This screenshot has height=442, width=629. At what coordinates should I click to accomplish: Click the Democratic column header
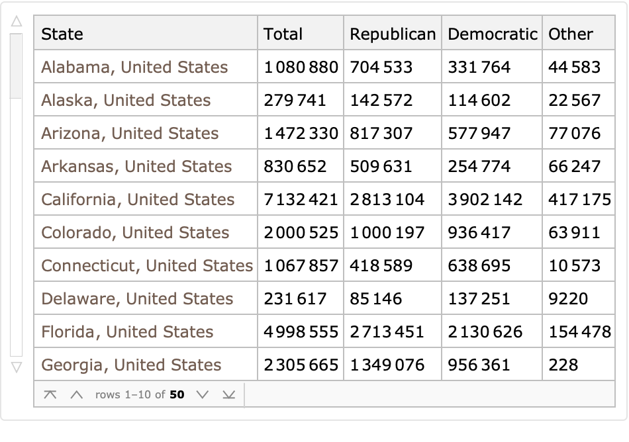(493, 34)
